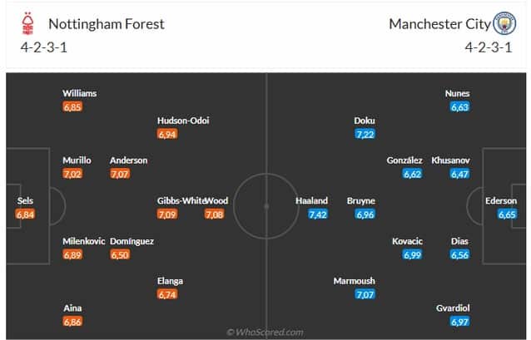
Task: Select Doku's 7,22 rating badge
Action: pos(365,135)
